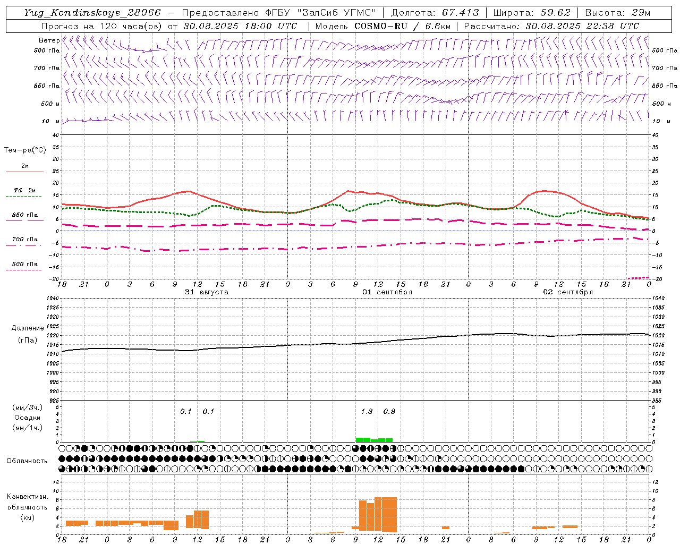Click the 1.3 precipitation amount value
This screenshot has height=544, width=680.
tap(367, 412)
